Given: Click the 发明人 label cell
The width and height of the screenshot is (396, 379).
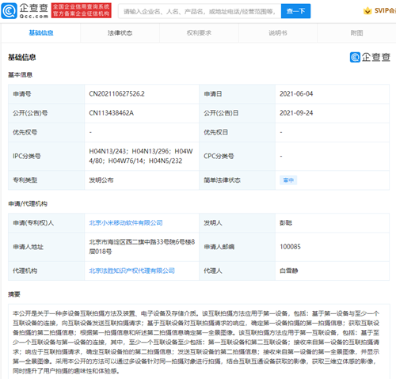Looking at the screenshot, I should [x=238, y=223].
